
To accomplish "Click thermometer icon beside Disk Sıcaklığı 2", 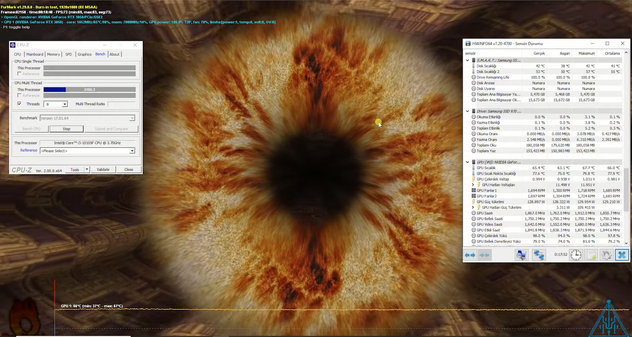I will pyautogui.click(x=474, y=72).
